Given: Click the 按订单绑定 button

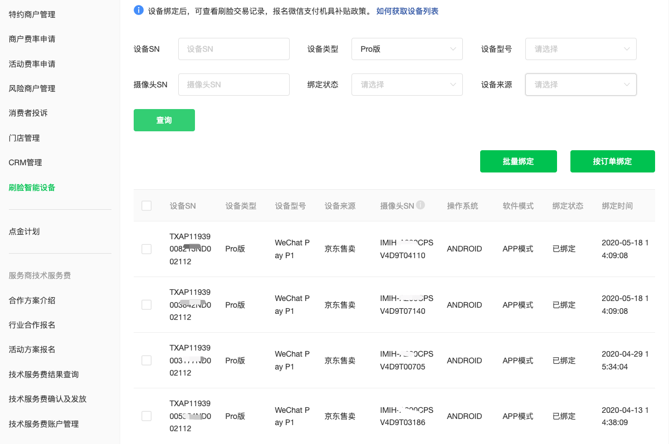Looking at the screenshot, I should (612, 161).
